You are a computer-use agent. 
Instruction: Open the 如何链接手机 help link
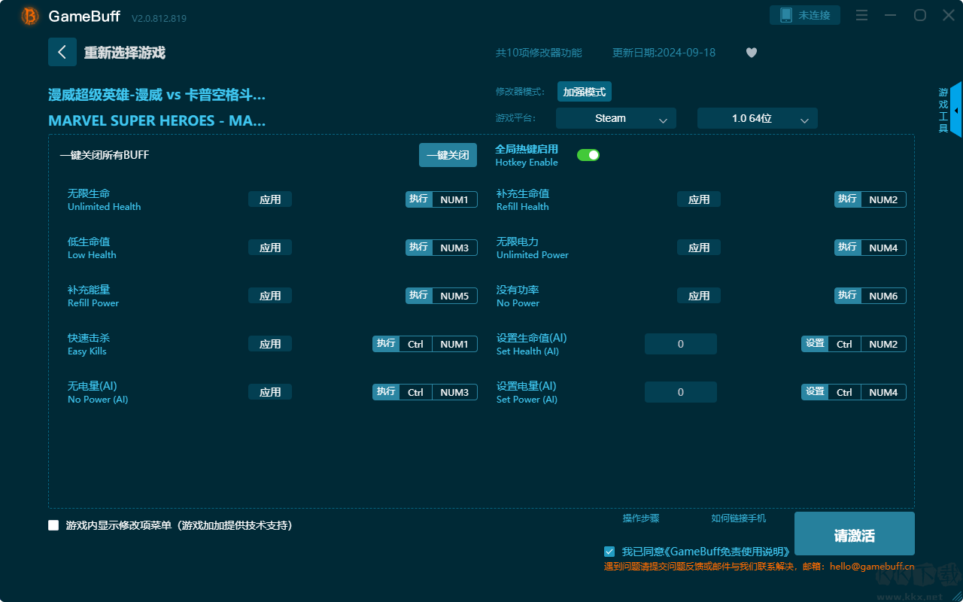(x=739, y=518)
